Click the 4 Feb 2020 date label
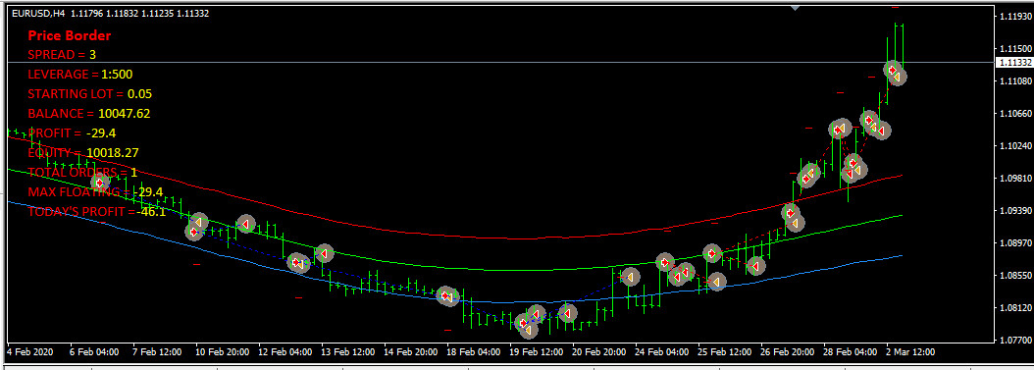The image size is (1034, 370). tap(29, 352)
